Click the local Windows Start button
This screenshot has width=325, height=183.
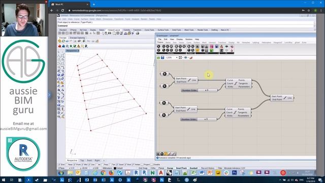[x=4, y=180]
